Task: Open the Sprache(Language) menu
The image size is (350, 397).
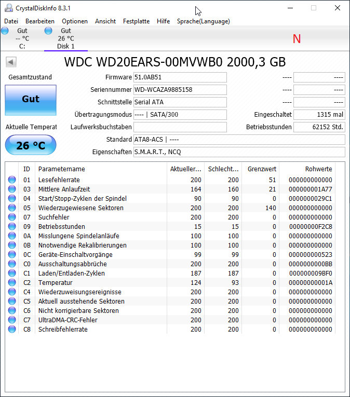Action: (204, 21)
